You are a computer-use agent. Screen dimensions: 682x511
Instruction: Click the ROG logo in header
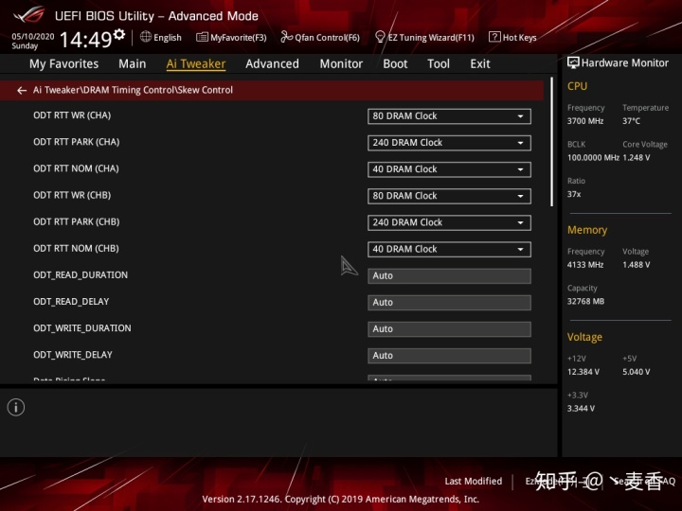(x=28, y=15)
